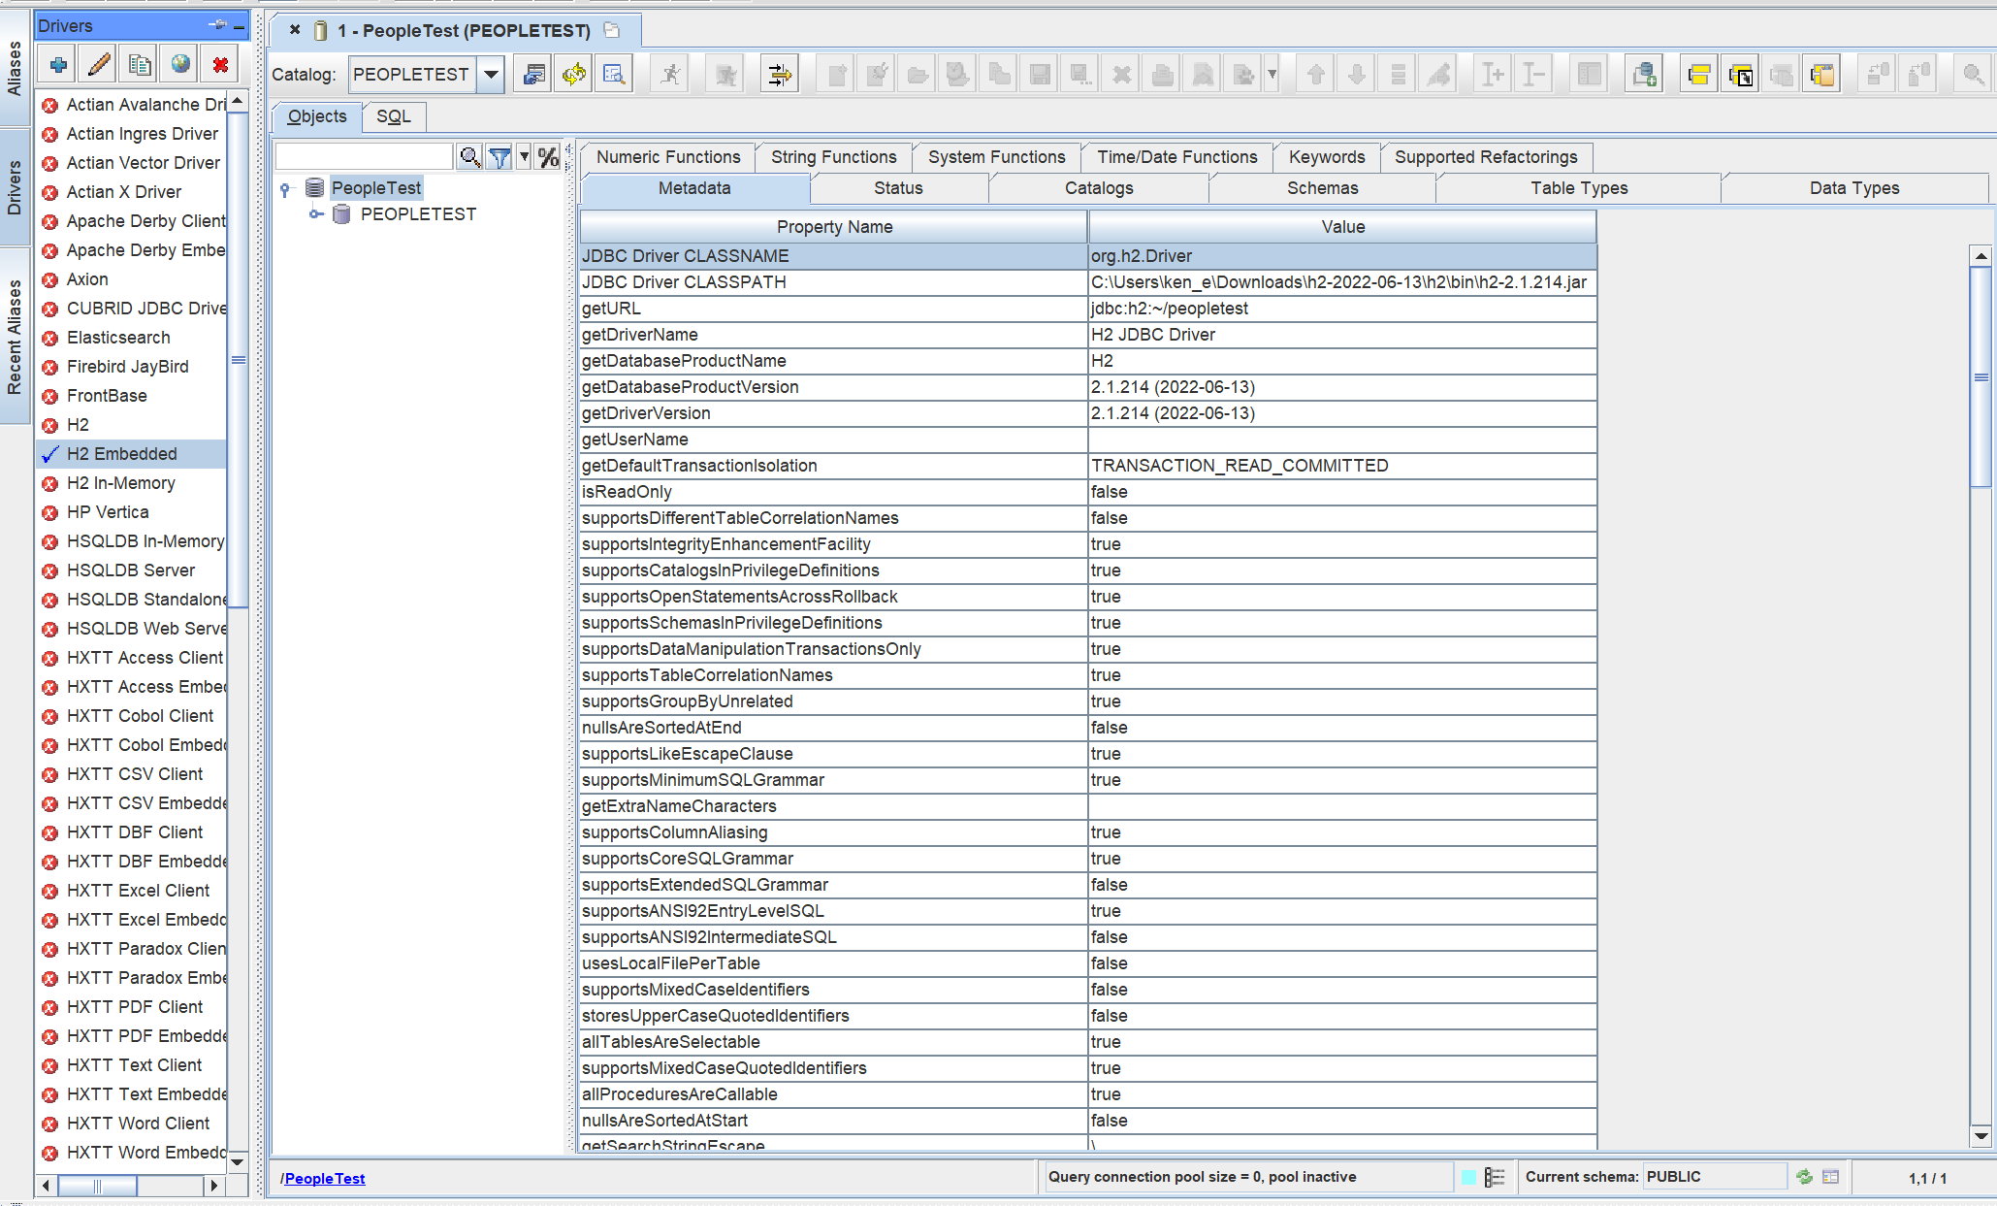Image resolution: width=1997 pixels, height=1206 pixels.
Task: Click the filter funnel icon above tree
Action: [x=499, y=157]
